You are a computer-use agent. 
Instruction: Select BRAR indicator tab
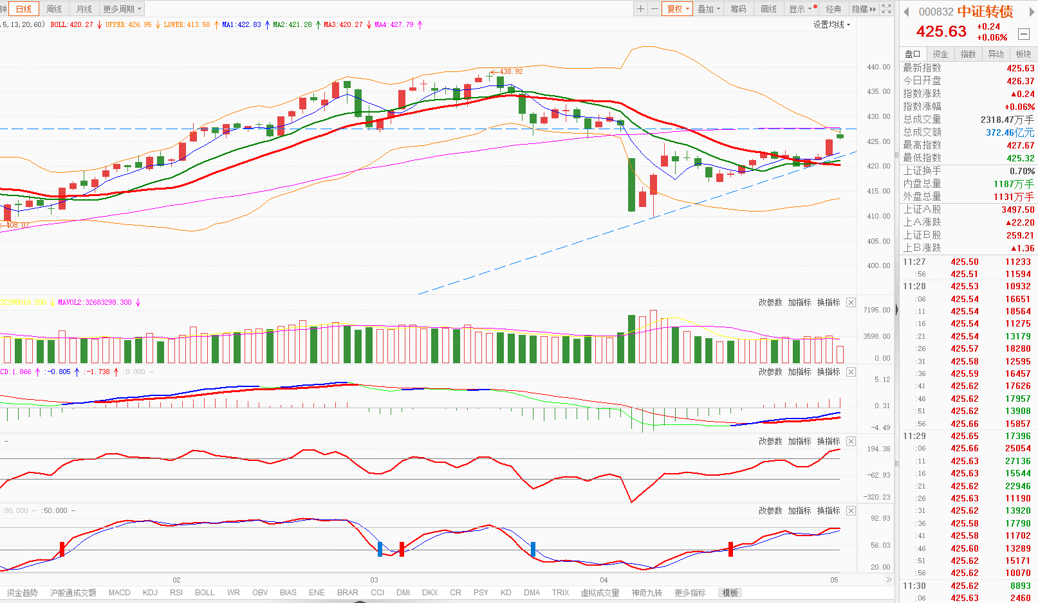point(348,593)
